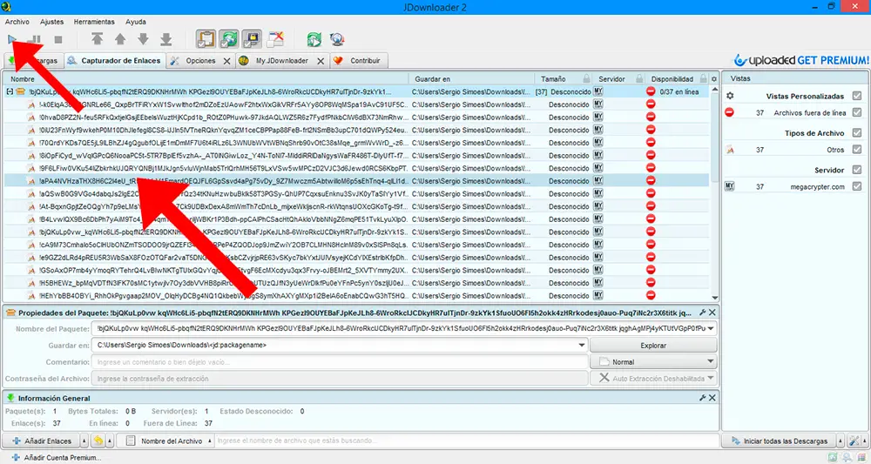Expand arrow next to Iniciar todas las Descargas

coord(841,441)
